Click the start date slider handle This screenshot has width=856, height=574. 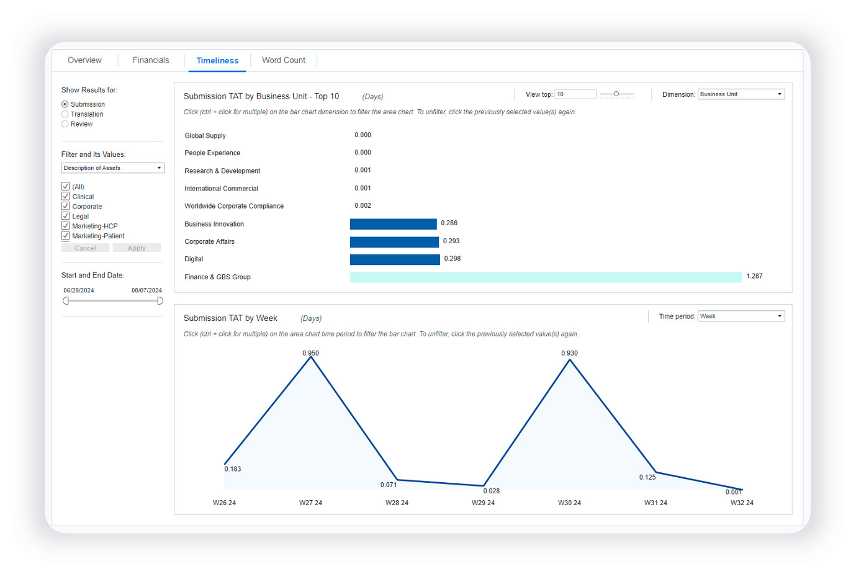pos(66,301)
